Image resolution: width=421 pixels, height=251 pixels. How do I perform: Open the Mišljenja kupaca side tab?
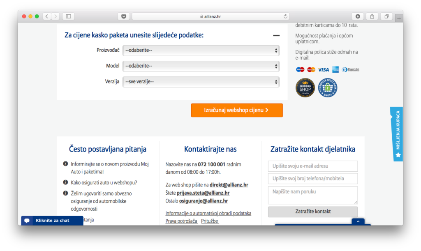pos(397,134)
